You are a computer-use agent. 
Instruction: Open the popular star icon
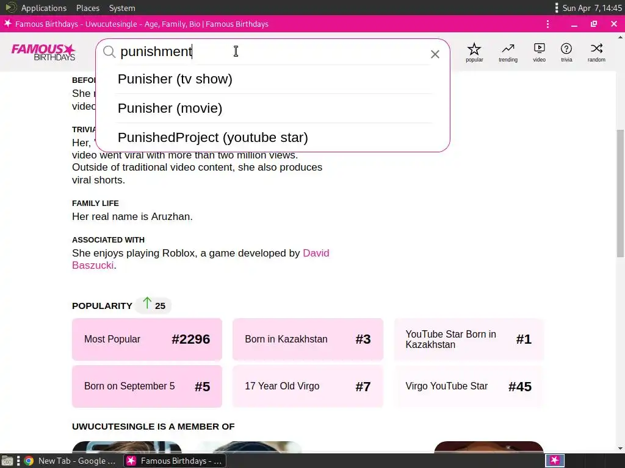pos(474,52)
